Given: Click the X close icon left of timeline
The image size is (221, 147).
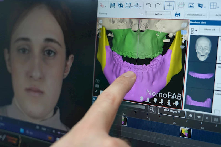Looking at the screenshot, I should pyautogui.click(x=94, y=99).
